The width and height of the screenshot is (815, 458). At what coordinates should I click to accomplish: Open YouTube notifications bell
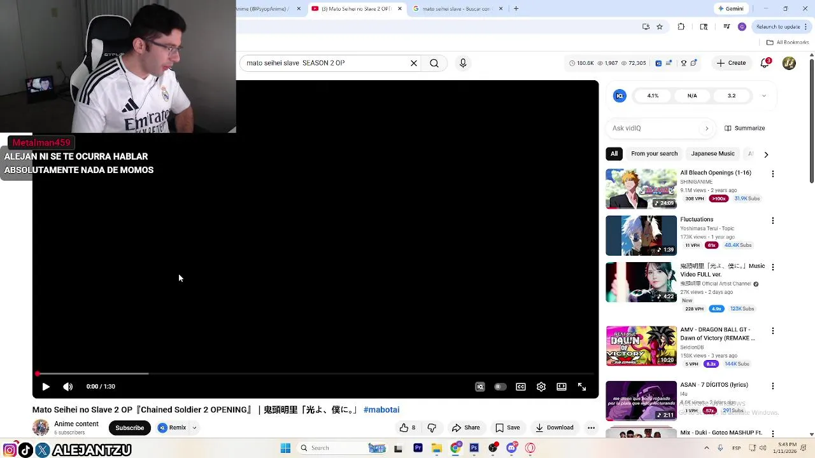click(765, 63)
